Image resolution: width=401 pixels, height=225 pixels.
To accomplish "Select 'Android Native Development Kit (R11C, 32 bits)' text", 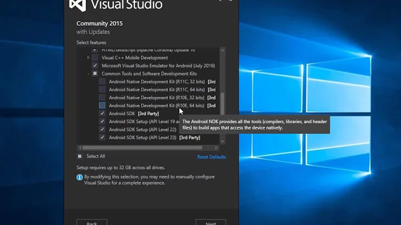I will (157, 81).
